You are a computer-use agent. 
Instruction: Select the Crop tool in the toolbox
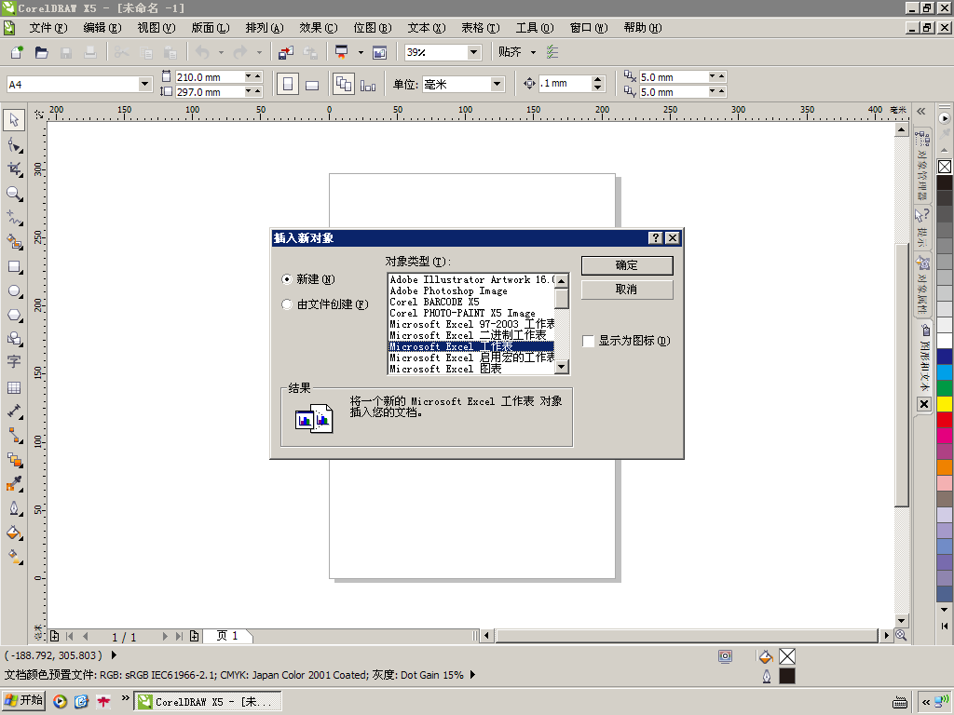tap(14, 169)
